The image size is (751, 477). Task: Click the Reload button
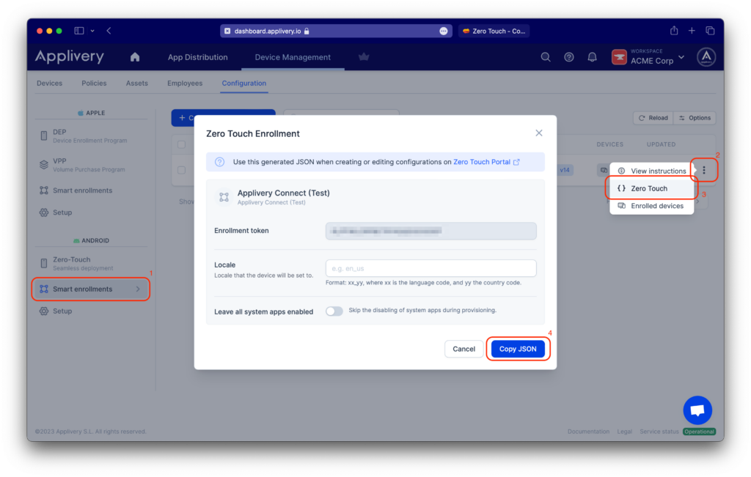click(653, 118)
